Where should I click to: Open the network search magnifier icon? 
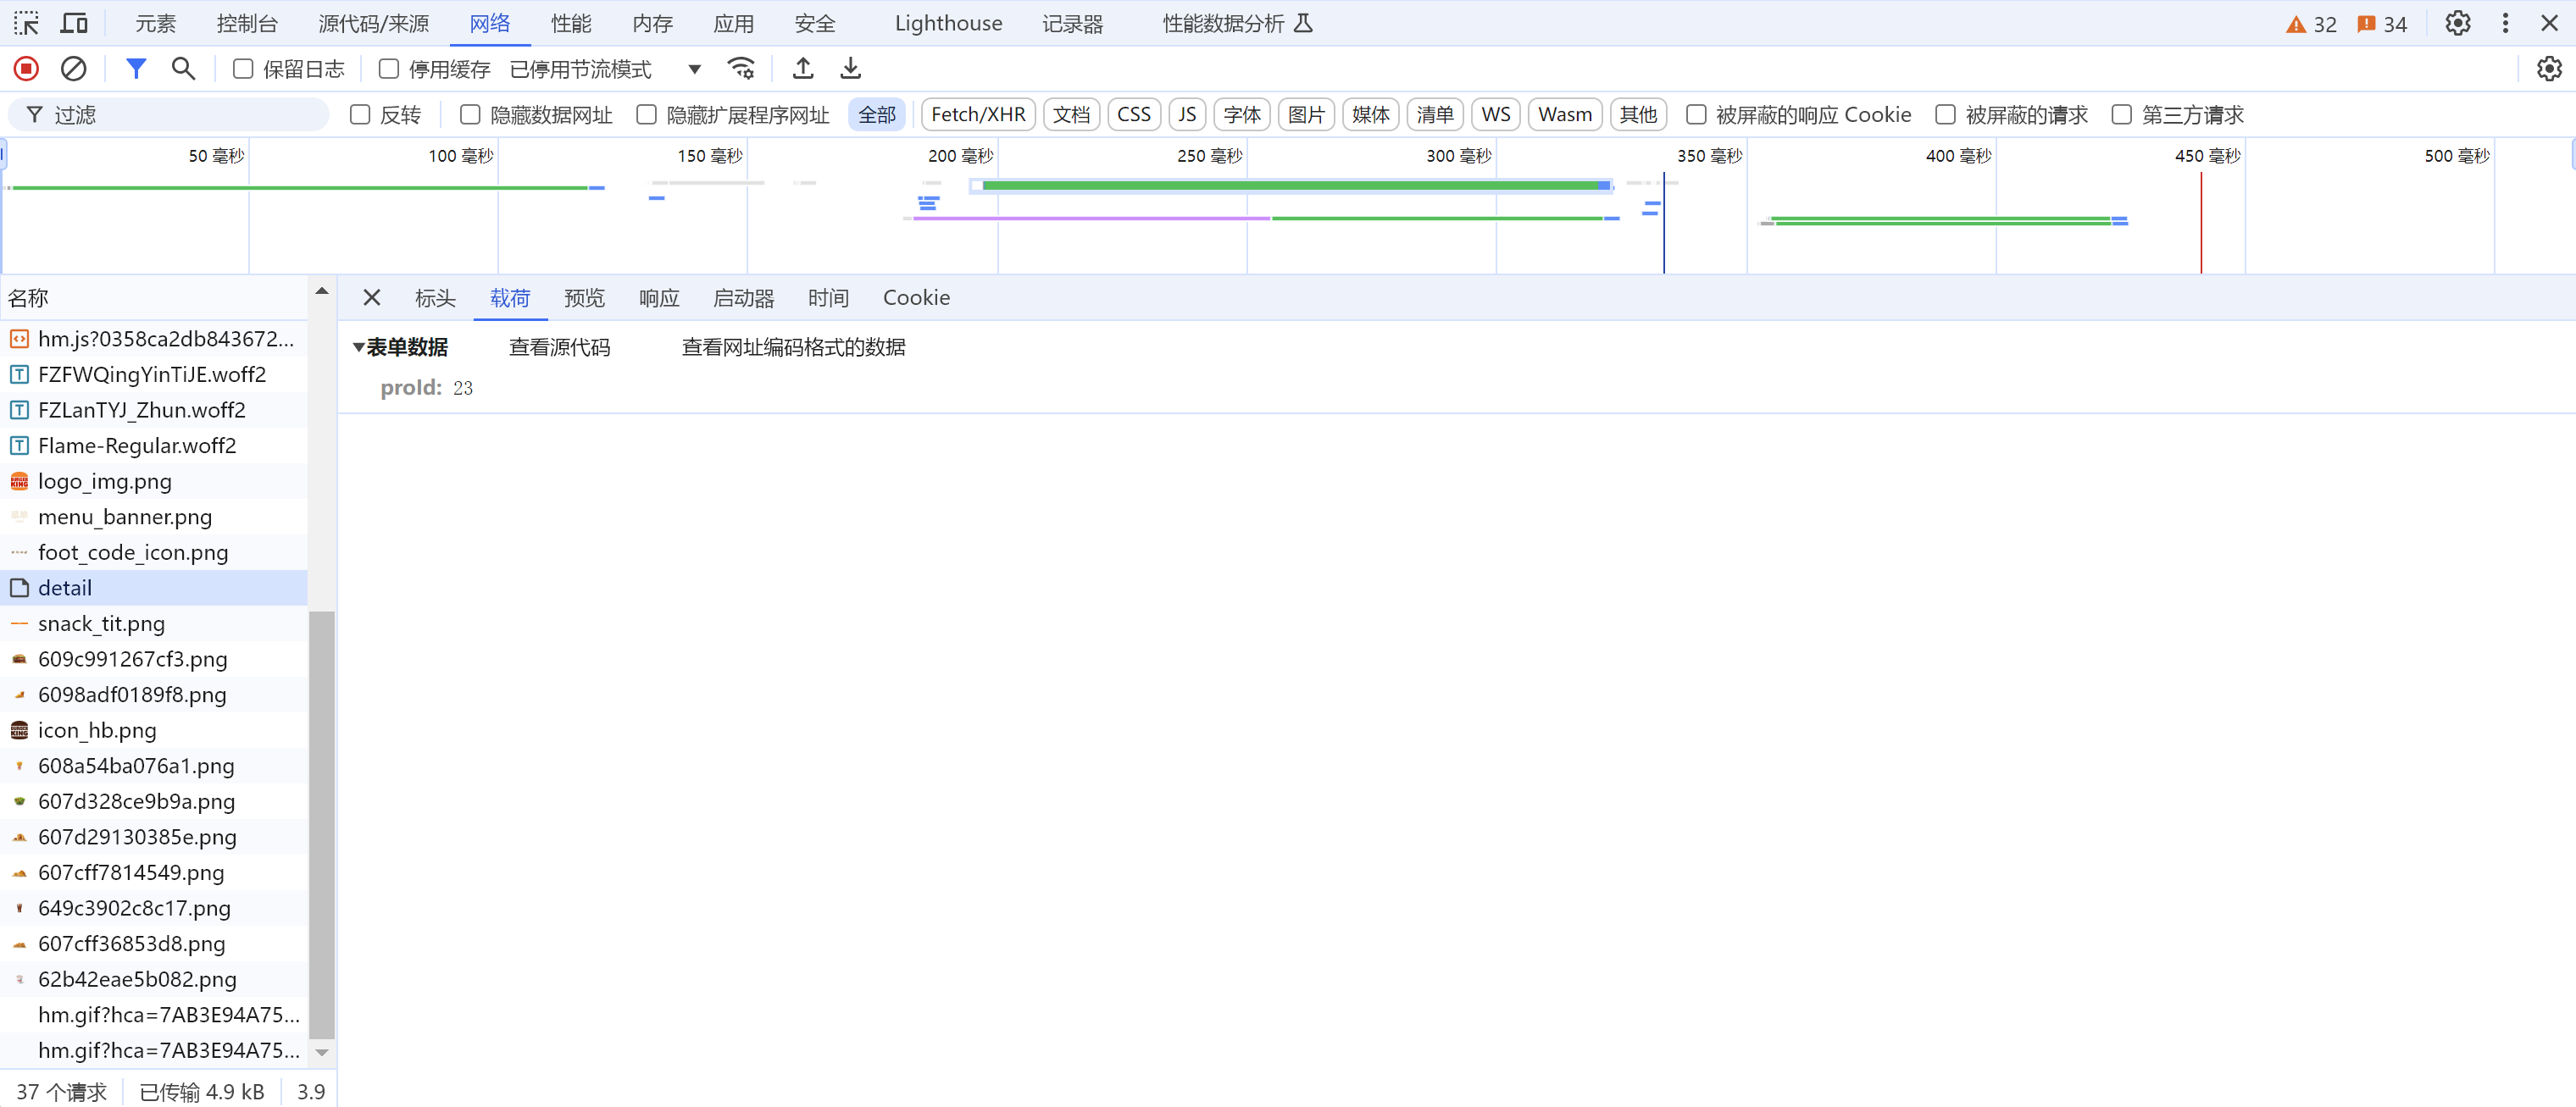(183, 69)
